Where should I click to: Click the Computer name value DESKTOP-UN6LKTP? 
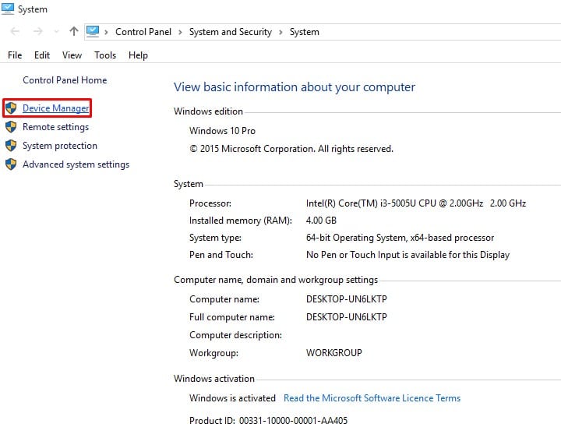click(346, 298)
